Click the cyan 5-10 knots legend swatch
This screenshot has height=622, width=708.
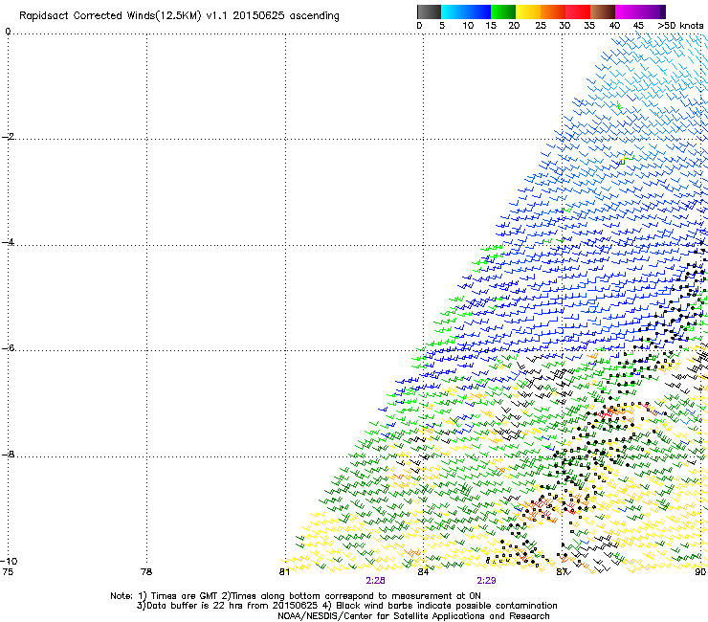(x=454, y=11)
